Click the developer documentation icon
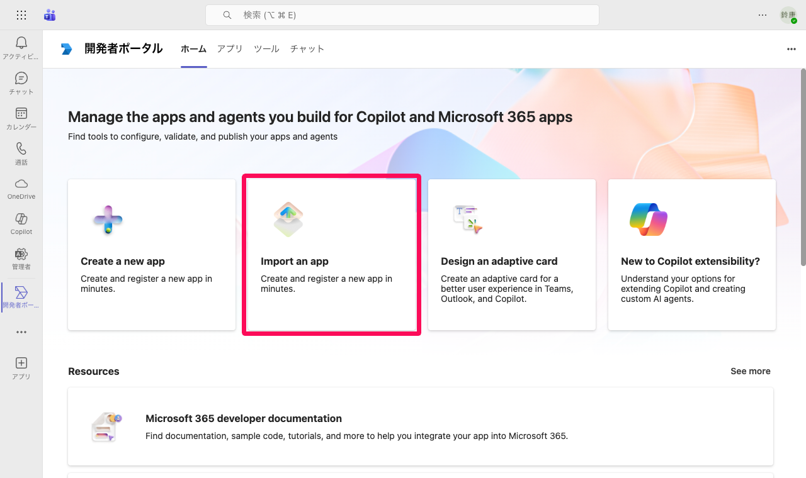This screenshot has height=478, width=806. pyautogui.click(x=106, y=427)
